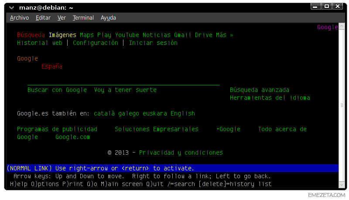Click the scrollbar up arrow
The height and width of the screenshot is (200, 349).
point(342,26)
